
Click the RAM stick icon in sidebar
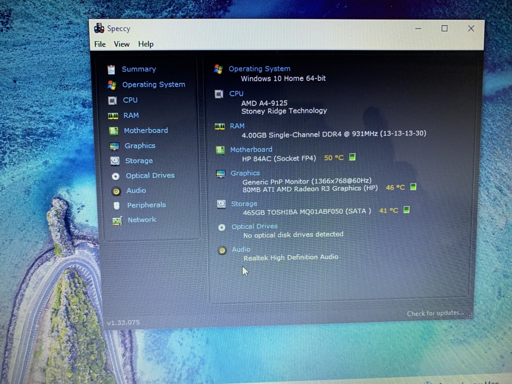click(113, 116)
